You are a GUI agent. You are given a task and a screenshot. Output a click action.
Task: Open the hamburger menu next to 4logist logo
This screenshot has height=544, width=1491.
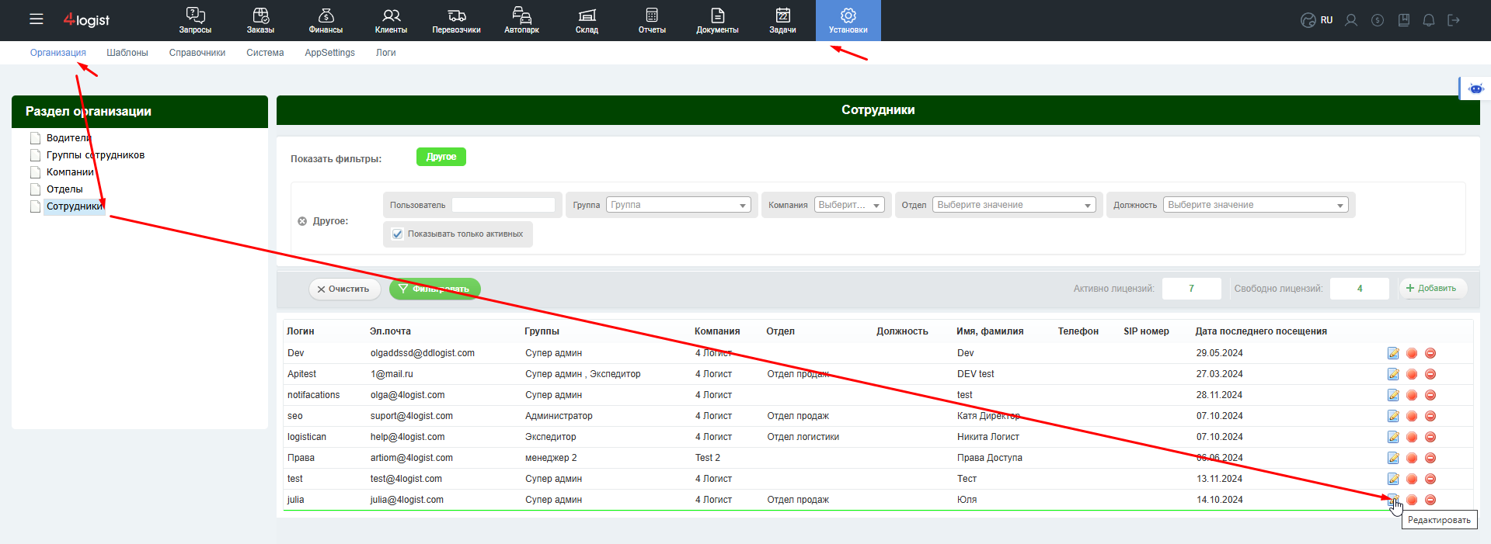coord(37,19)
